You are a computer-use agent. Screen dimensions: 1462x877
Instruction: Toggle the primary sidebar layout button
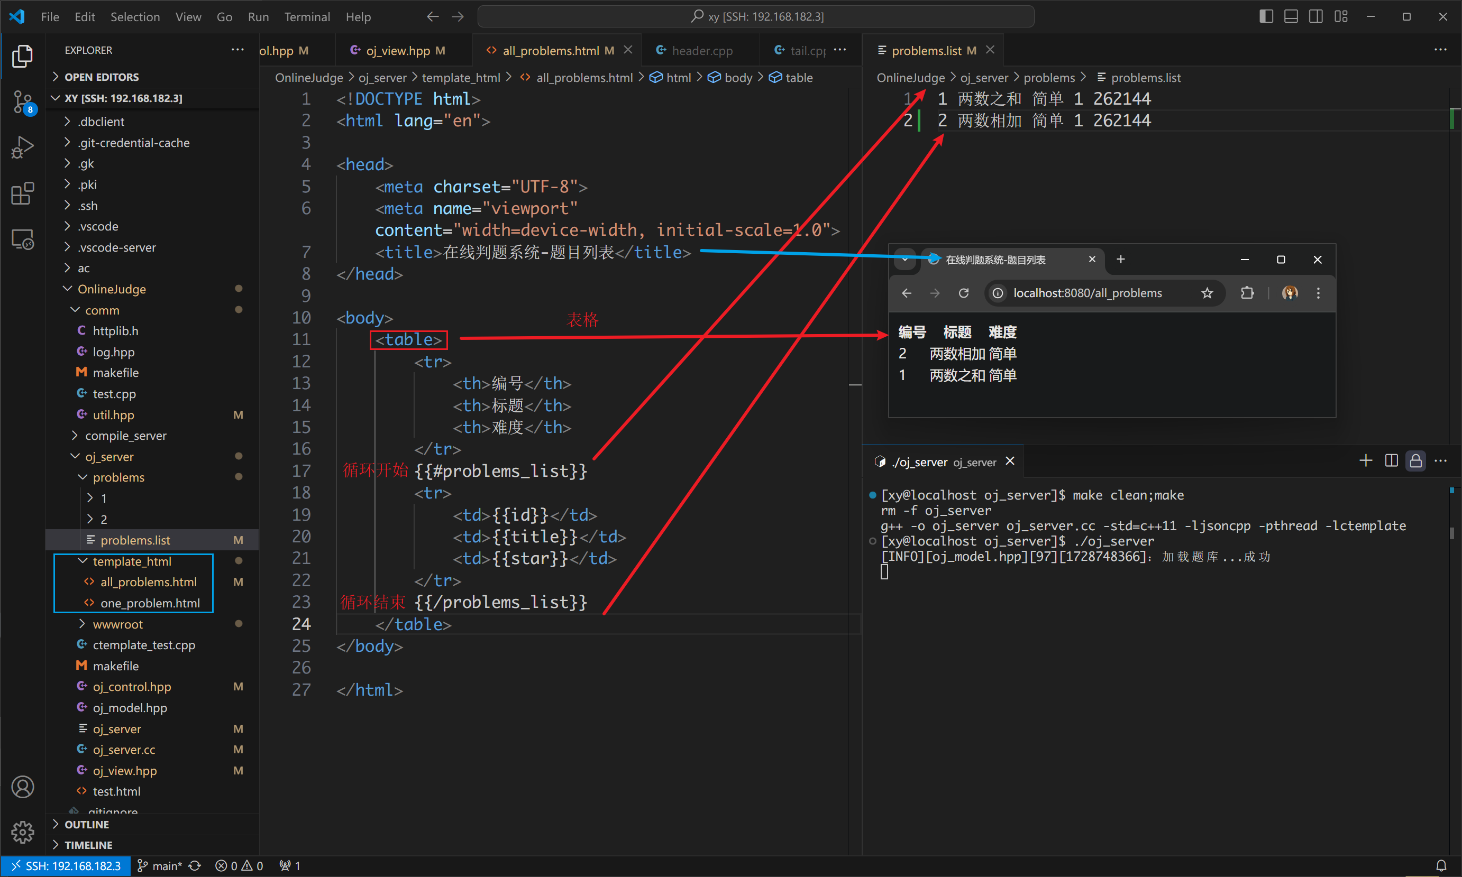click(x=1266, y=16)
